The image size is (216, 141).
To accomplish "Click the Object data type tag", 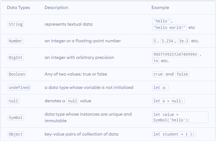I will (16, 134).
